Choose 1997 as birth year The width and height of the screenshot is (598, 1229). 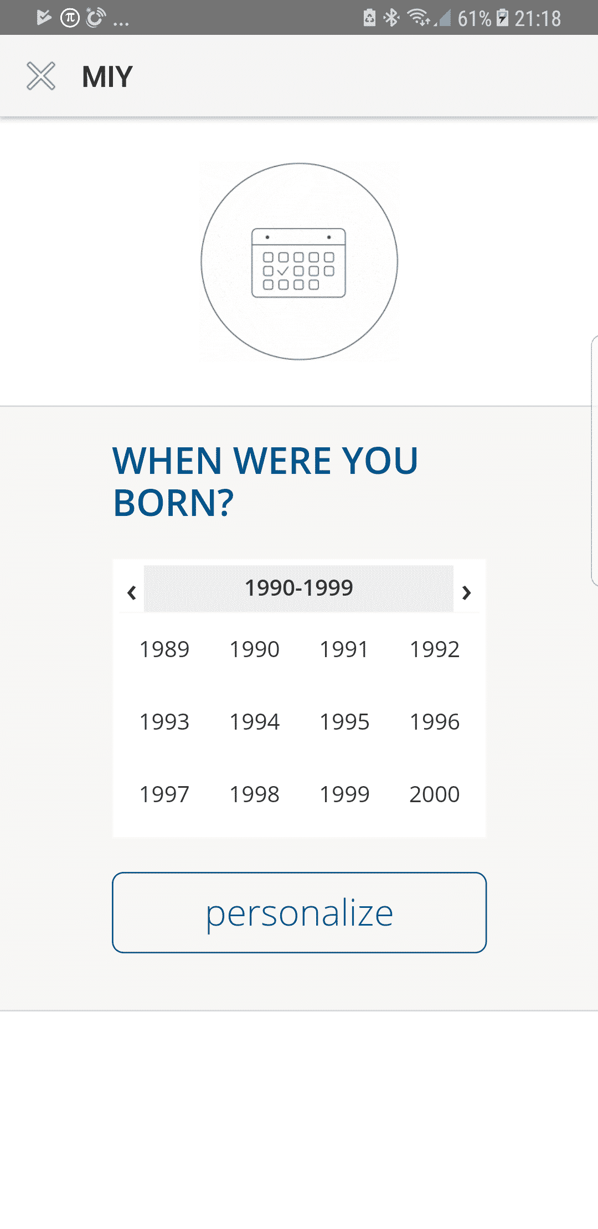click(x=164, y=794)
